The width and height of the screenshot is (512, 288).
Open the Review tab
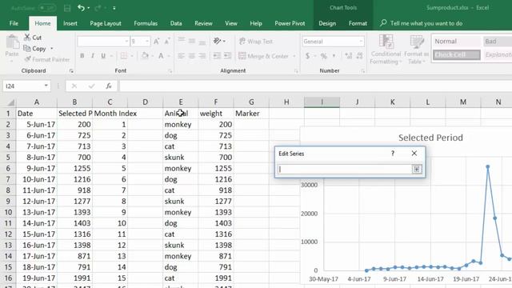(203, 23)
